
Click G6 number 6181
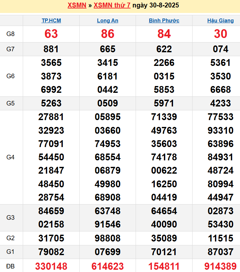(x=108, y=76)
